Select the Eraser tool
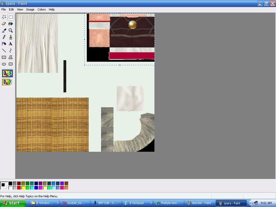The image size is (276, 207). [x=4, y=24]
